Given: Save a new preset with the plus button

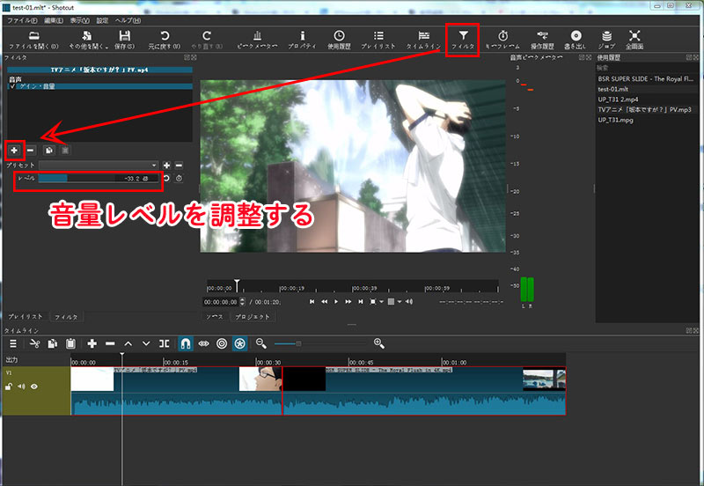Looking at the screenshot, I should (166, 166).
